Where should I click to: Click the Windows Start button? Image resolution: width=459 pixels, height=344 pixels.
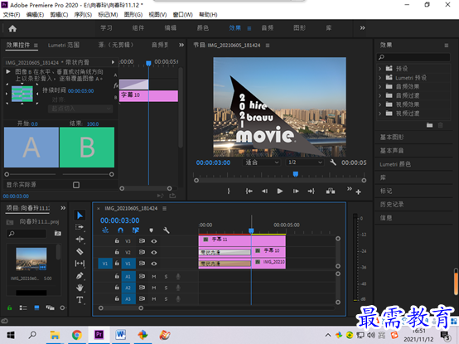[11, 335]
